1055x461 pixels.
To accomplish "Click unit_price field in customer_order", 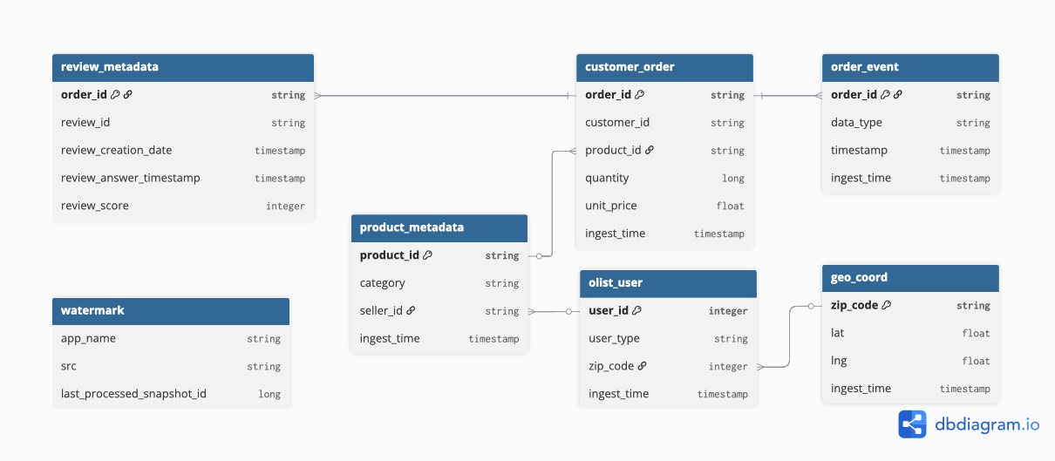I will pos(664,206).
